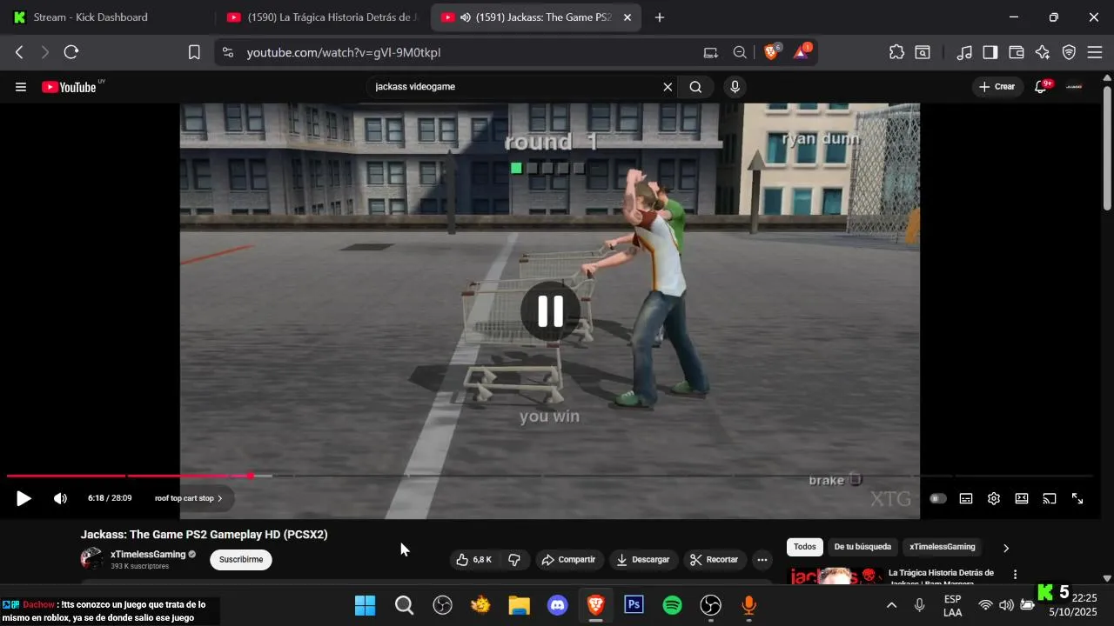Select the 'De tu búsqueda' chip
This screenshot has height=626, width=1114.
tap(862, 547)
